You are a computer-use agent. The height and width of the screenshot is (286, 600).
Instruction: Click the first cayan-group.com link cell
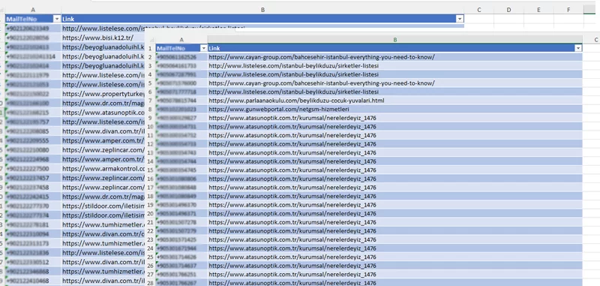(x=395, y=57)
